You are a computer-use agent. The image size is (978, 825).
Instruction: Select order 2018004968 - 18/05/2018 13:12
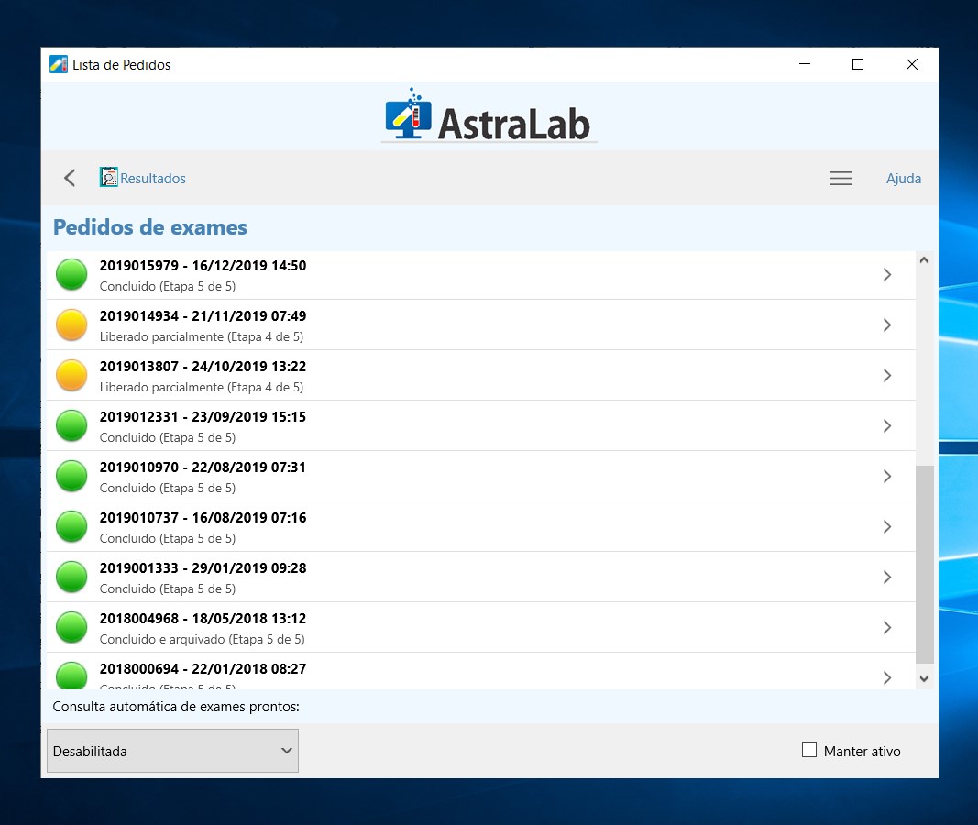pyautogui.click(x=481, y=628)
